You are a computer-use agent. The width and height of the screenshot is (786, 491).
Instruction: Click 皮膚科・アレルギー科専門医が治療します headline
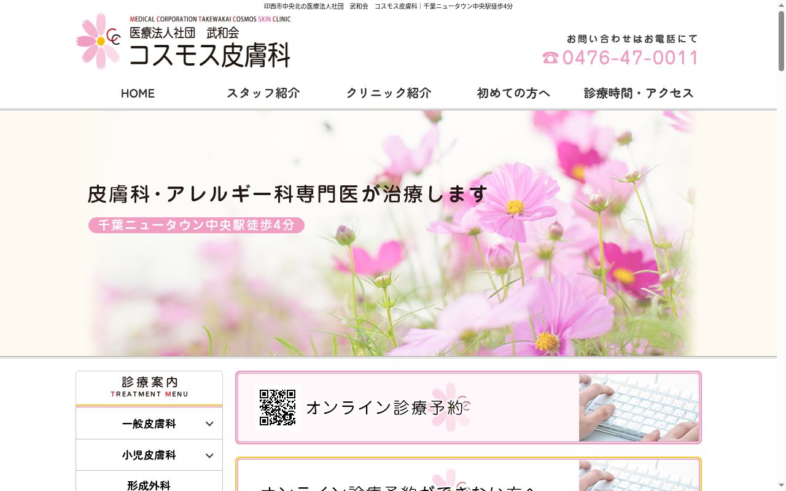(x=287, y=194)
